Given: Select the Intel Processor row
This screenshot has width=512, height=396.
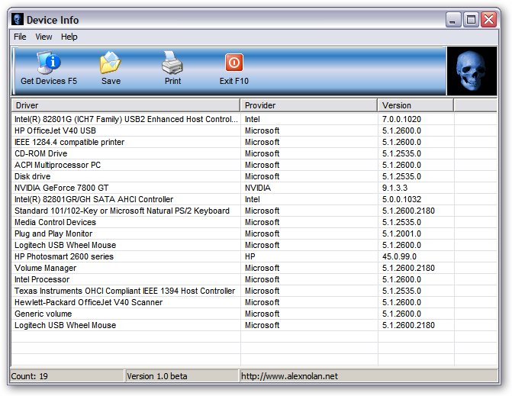Looking at the screenshot, I should point(254,279).
